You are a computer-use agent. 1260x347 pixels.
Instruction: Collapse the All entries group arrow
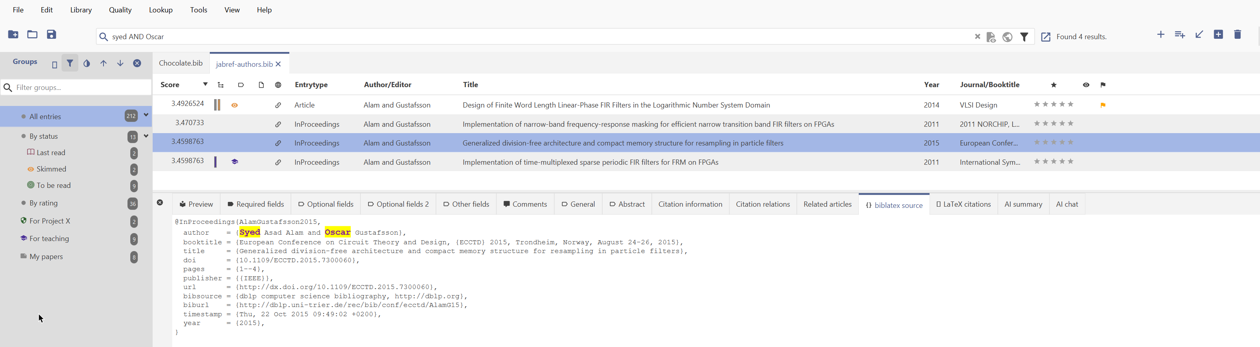click(146, 115)
